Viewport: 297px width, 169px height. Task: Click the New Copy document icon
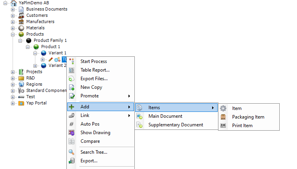(71, 87)
